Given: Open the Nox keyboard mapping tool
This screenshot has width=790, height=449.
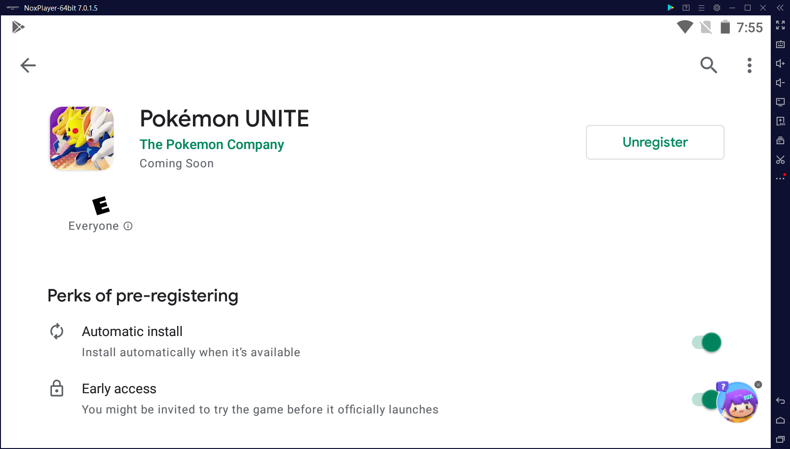Looking at the screenshot, I should [x=780, y=44].
